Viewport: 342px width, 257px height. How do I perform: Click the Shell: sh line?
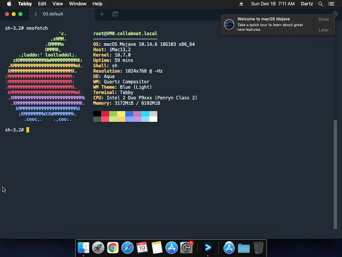[x=105, y=66]
